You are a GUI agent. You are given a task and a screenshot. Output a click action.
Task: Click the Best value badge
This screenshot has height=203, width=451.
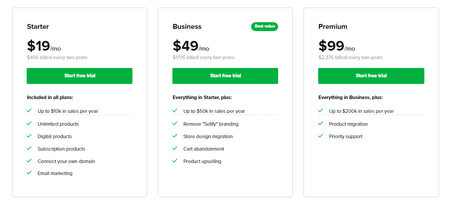(x=264, y=27)
